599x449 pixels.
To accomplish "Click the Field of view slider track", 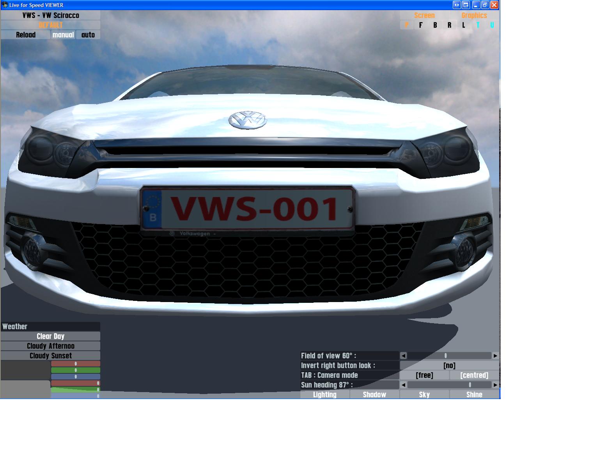I will click(449, 355).
